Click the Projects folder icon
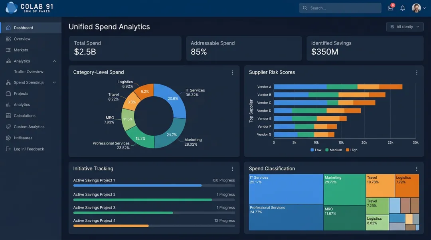Viewport: 431px width, 240px height. 8,94
